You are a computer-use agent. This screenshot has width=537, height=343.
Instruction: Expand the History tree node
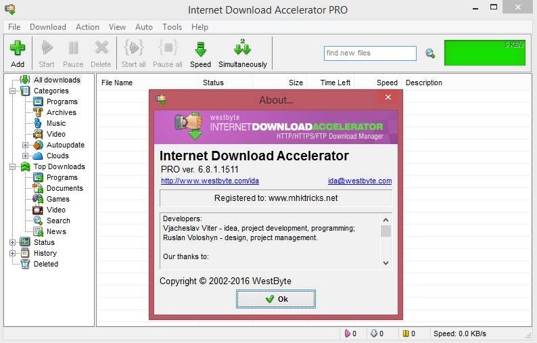pos(13,253)
